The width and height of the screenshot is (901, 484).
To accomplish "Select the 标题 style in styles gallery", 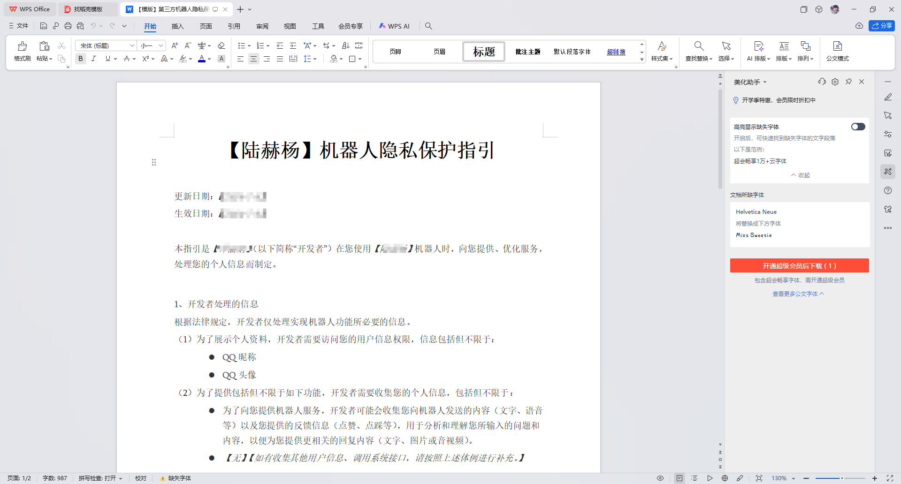I will (484, 52).
